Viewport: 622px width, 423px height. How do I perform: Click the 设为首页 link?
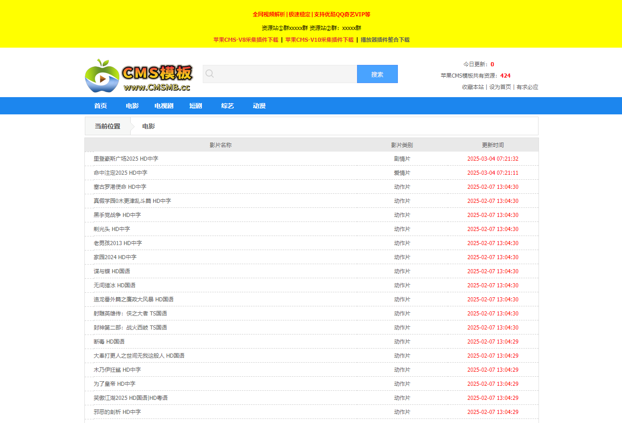click(x=500, y=87)
